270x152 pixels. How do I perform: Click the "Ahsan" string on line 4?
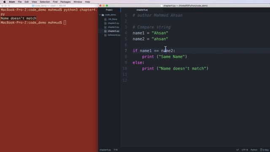pos(160,33)
